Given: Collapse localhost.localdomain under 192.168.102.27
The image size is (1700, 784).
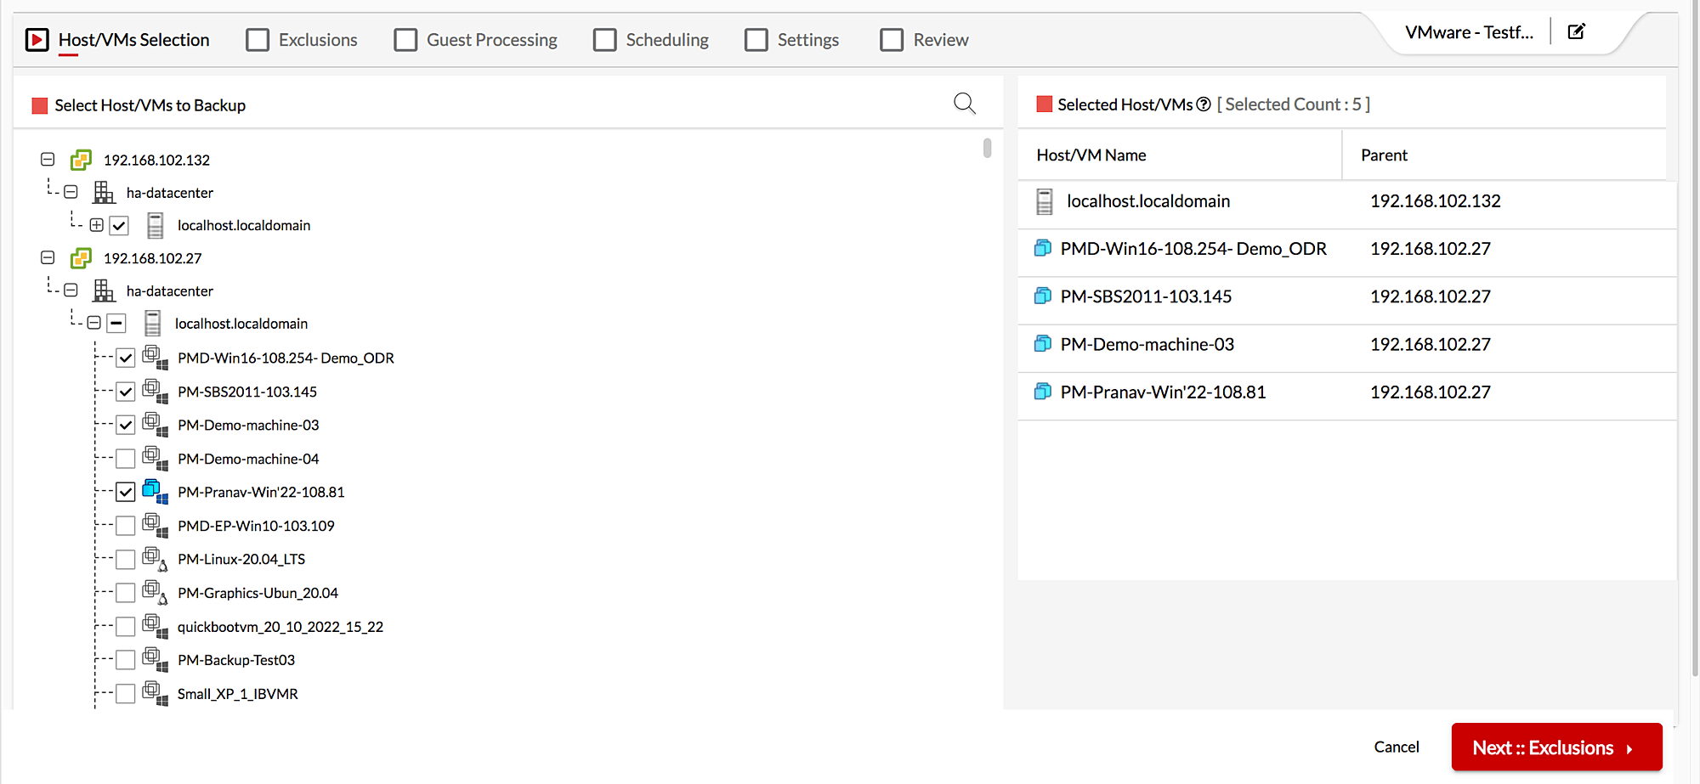Looking at the screenshot, I should pyautogui.click(x=93, y=323).
